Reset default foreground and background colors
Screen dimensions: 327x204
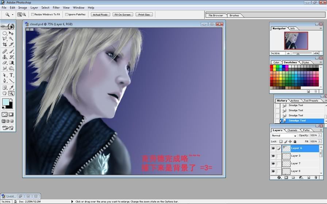pyautogui.click(x=3, y=107)
